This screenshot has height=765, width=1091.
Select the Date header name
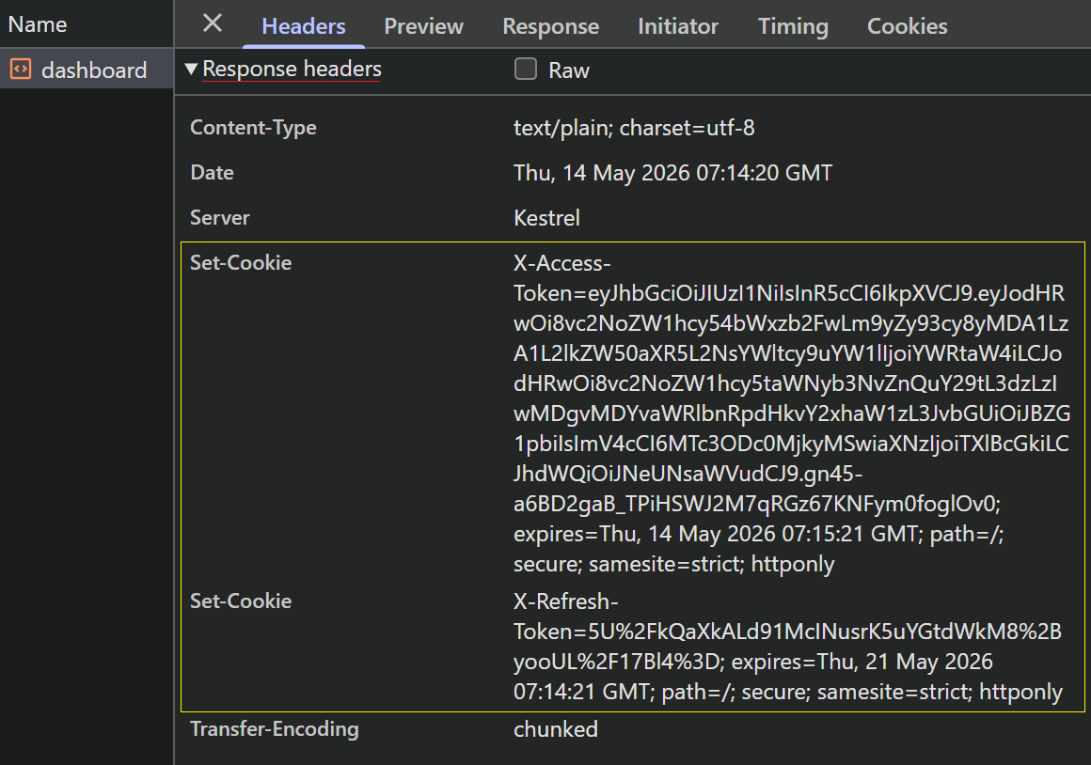tap(212, 173)
